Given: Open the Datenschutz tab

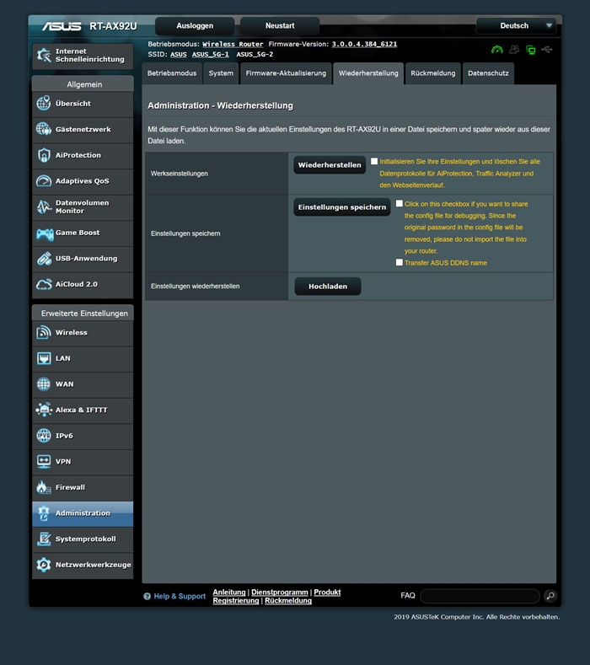Looking at the screenshot, I should click(488, 73).
